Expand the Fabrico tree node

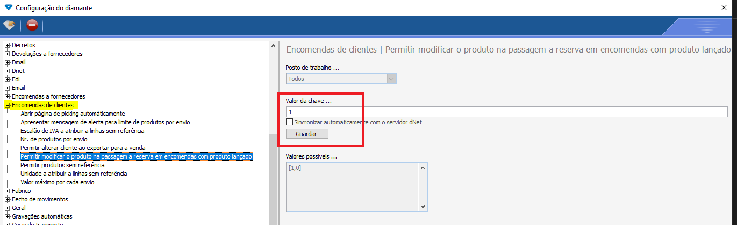[x=8, y=191]
